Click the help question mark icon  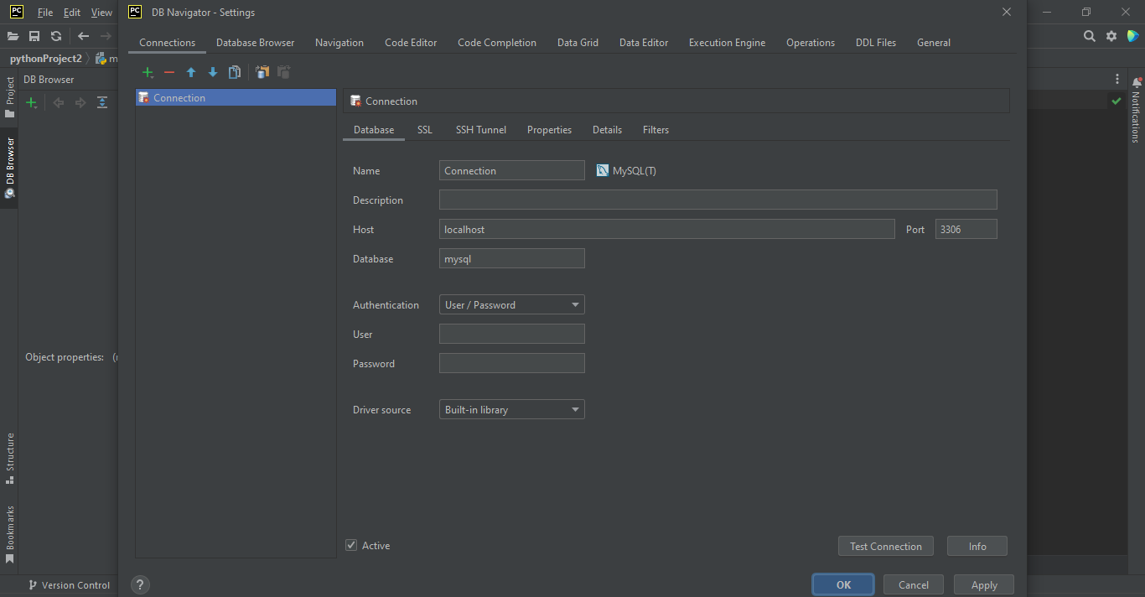point(139,584)
